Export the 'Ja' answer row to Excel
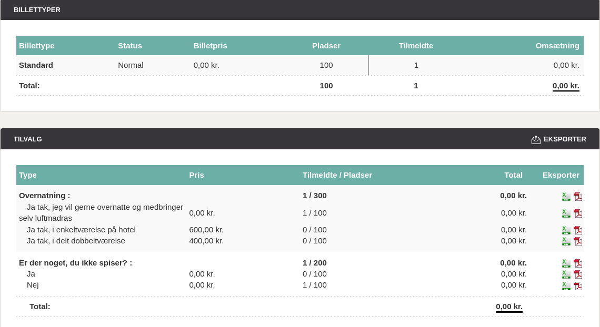600x327 pixels. [x=566, y=274]
